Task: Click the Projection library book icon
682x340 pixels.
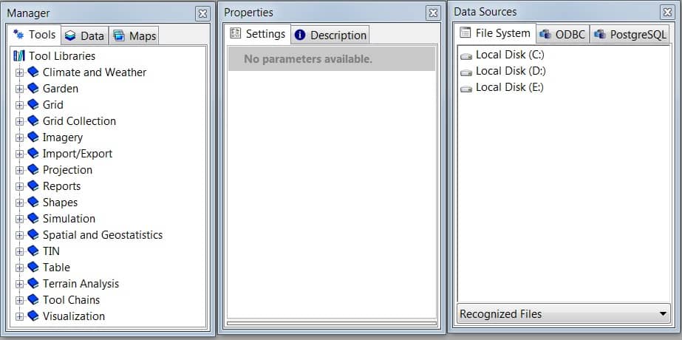Action: (33, 169)
